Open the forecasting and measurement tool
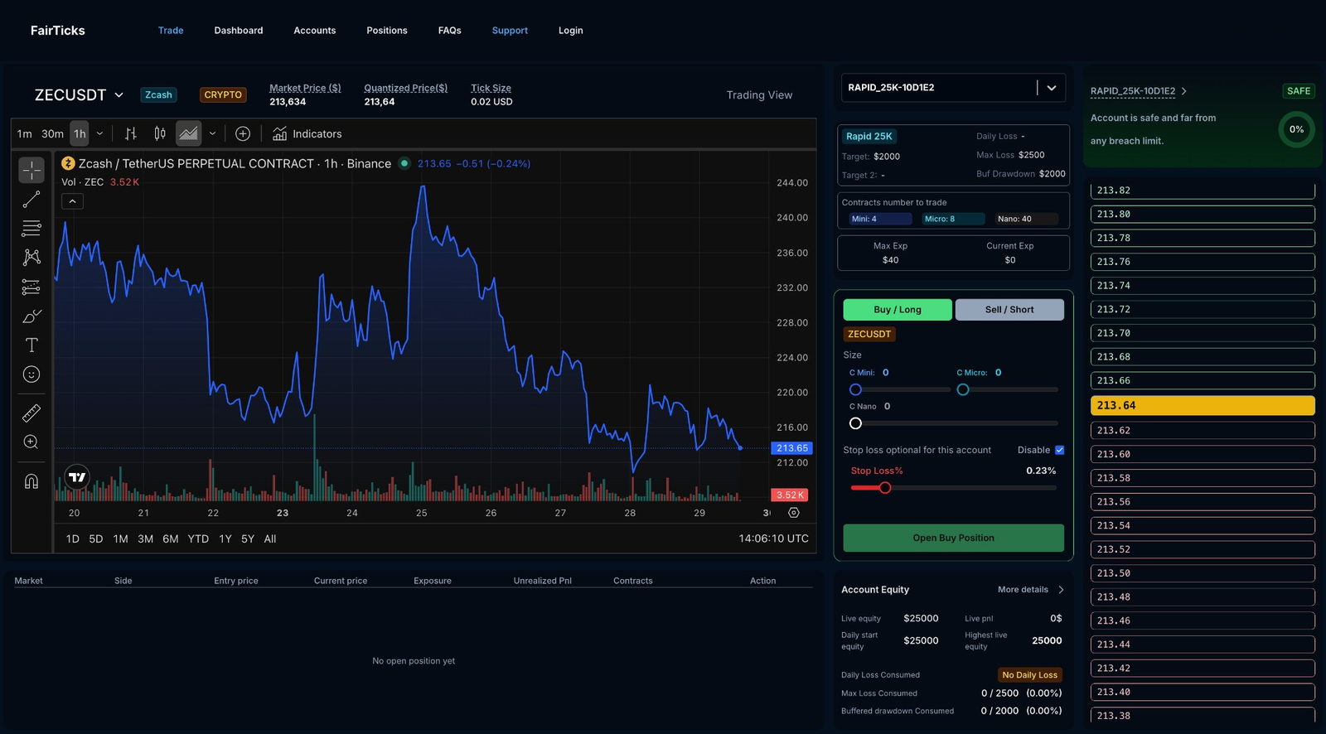 31,287
